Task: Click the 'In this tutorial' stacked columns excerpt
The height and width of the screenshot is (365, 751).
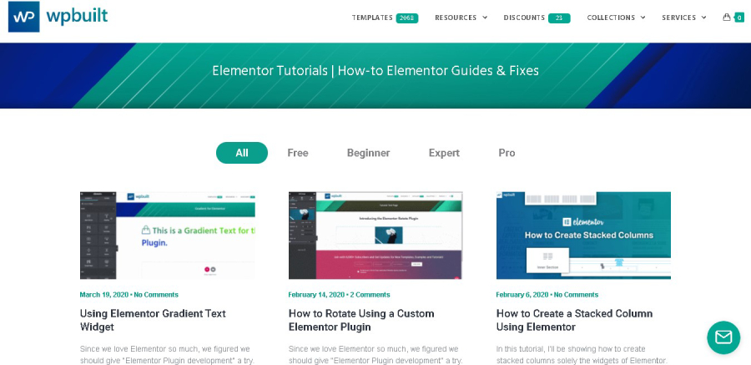Action: (582, 355)
